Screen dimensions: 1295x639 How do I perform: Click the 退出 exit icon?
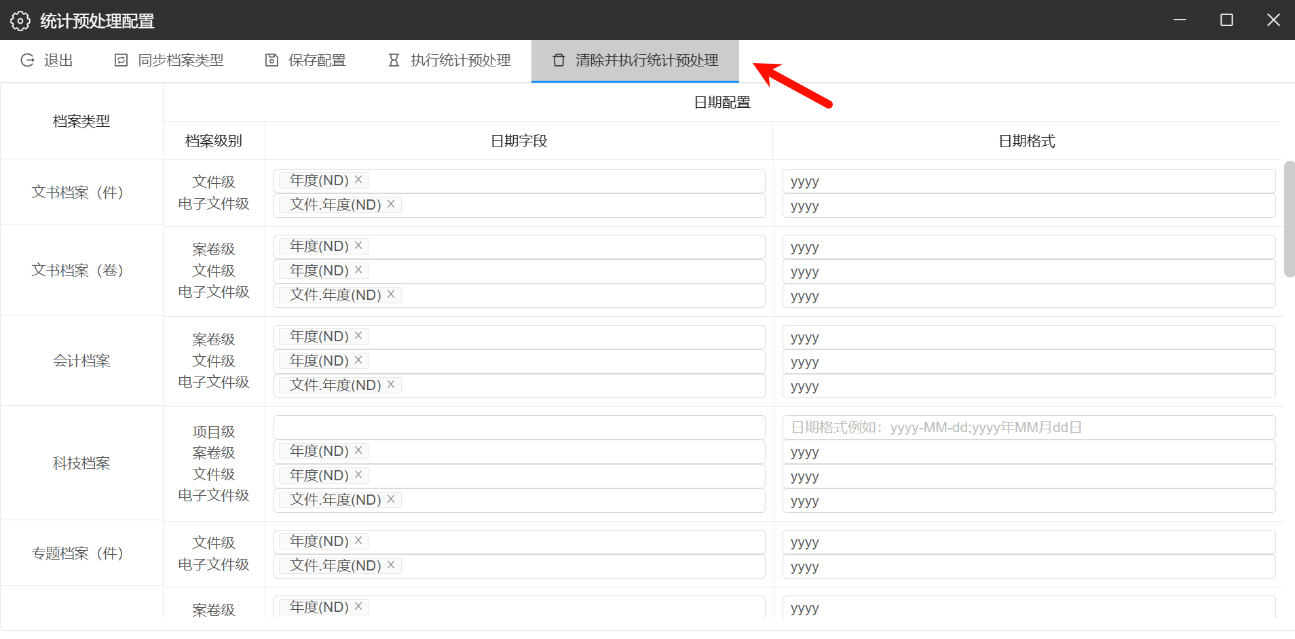click(27, 60)
